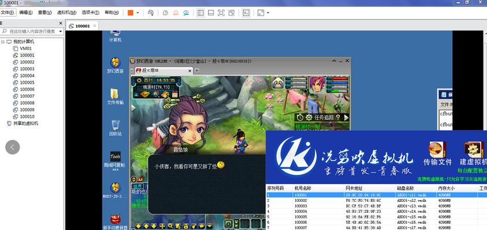The width and height of the screenshot is (487, 230).
Task: Click the orange suspend VM button
Action: (x=130, y=13)
